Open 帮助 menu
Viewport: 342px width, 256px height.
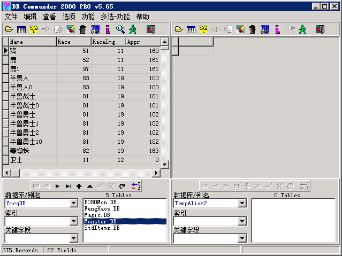(x=143, y=17)
